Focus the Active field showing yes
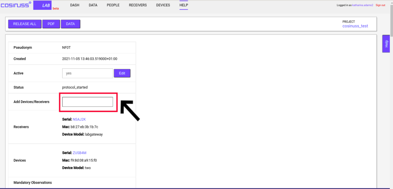 click(x=87, y=73)
